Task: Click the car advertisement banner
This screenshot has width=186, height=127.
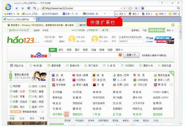Action: tap(160, 40)
